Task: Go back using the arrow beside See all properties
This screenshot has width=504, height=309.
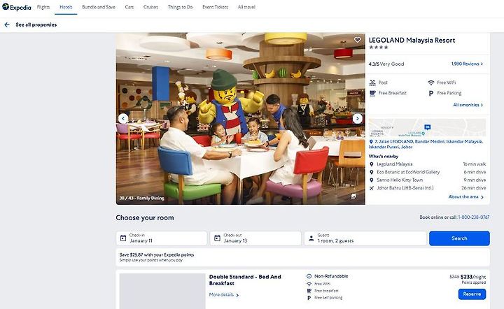Action: pyautogui.click(x=7, y=24)
